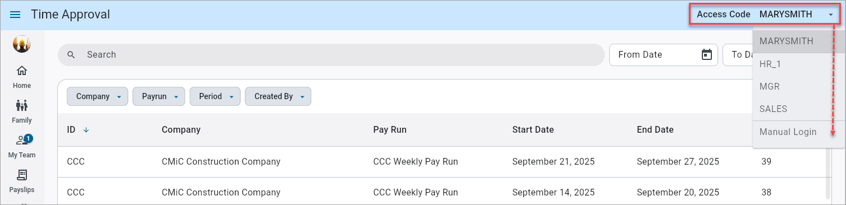Open the Created By filter dropdown

point(278,96)
